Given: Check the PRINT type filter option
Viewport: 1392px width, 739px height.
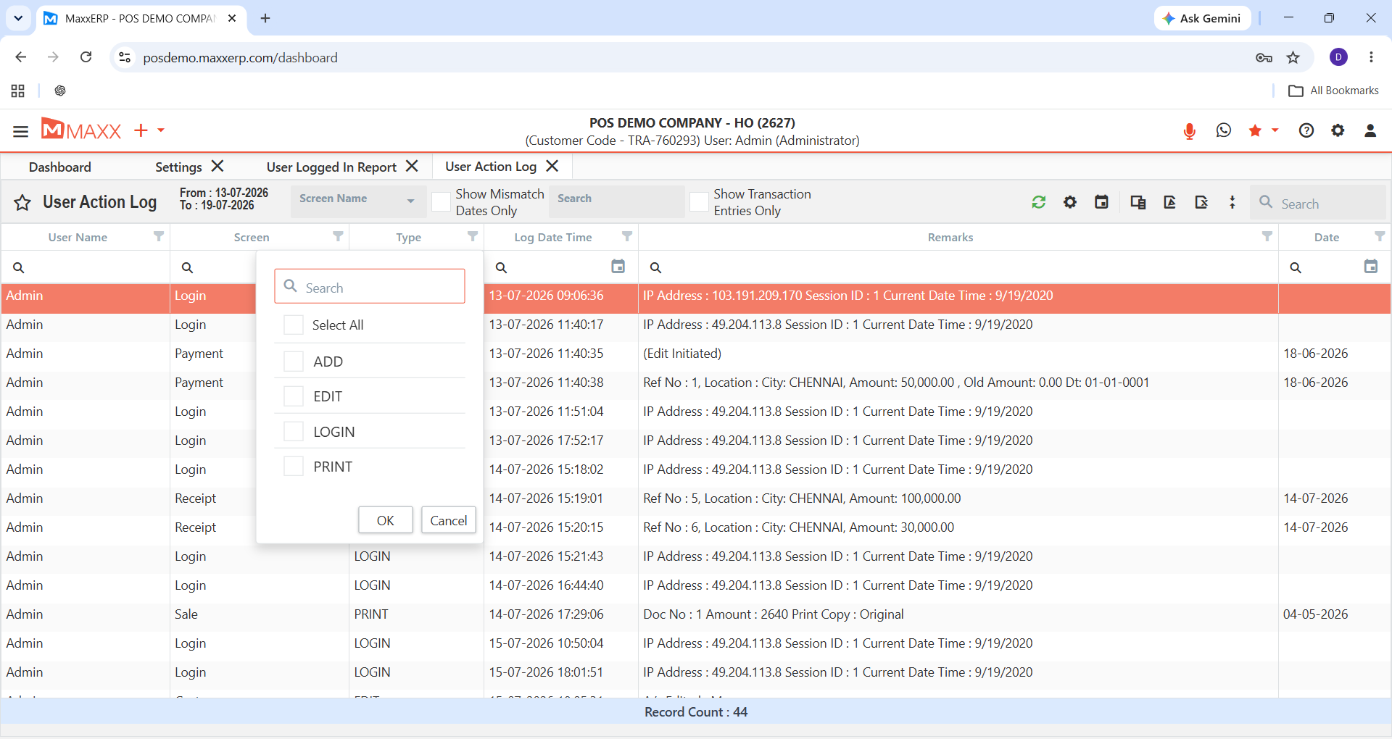Looking at the screenshot, I should (294, 467).
